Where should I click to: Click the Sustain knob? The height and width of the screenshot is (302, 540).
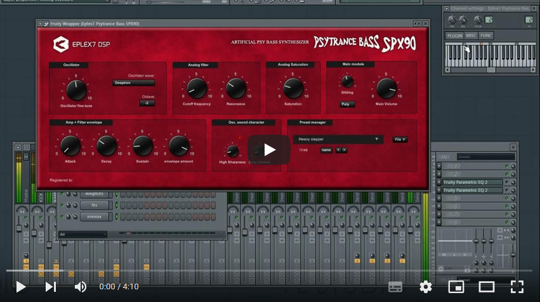(x=143, y=146)
